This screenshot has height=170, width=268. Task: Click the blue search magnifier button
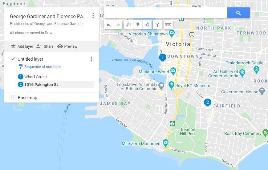click(238, 13)
